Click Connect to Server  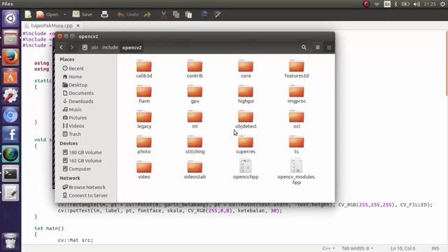[x=85, y=195]
